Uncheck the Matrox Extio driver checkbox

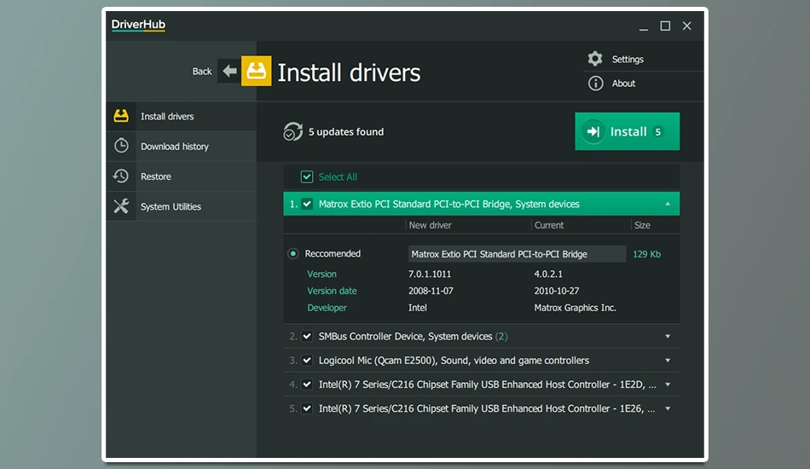pos(307,204)
